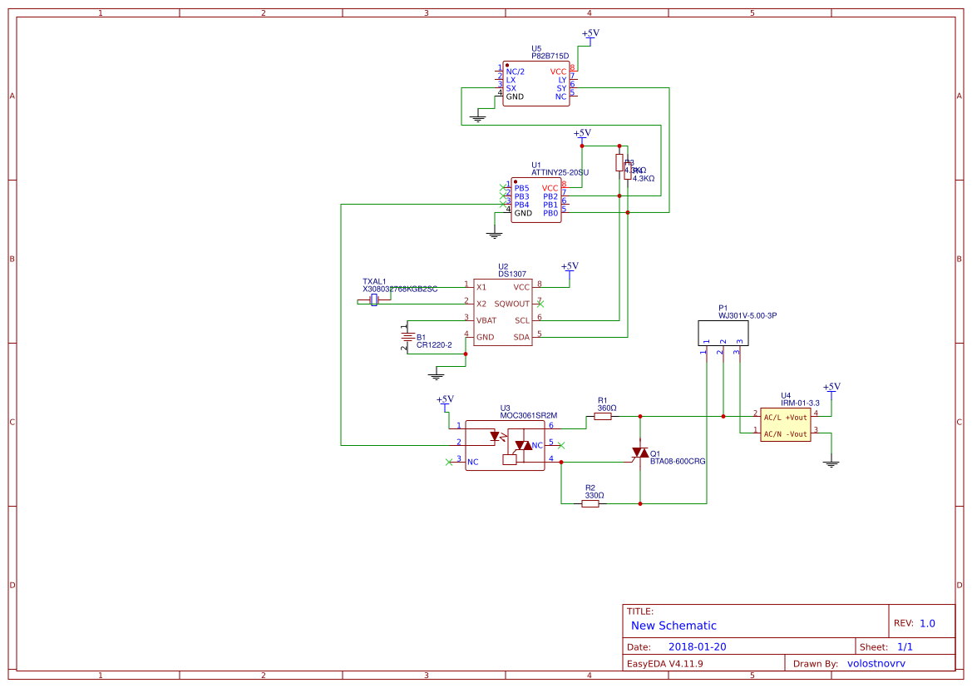The image size is (972, 688).
Task: Select the TXAL1 crystal symbol
Action: pos(374,300)
